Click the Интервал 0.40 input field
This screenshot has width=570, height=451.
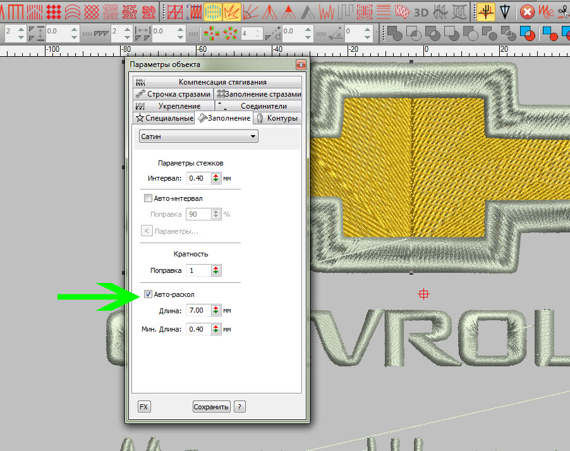pos(198,178)
